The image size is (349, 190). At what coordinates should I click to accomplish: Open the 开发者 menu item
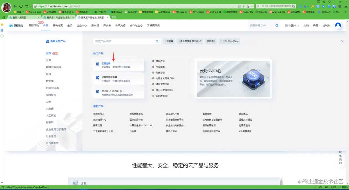[x=107, y=26]
